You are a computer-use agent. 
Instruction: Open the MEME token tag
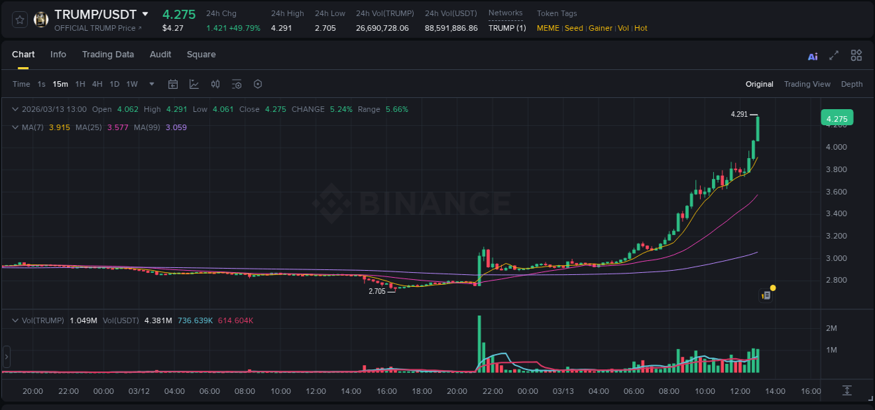(x=548, y=28)
